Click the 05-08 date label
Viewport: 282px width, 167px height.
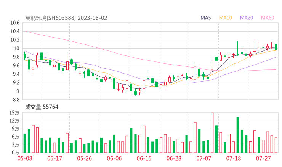pos(25,158)
